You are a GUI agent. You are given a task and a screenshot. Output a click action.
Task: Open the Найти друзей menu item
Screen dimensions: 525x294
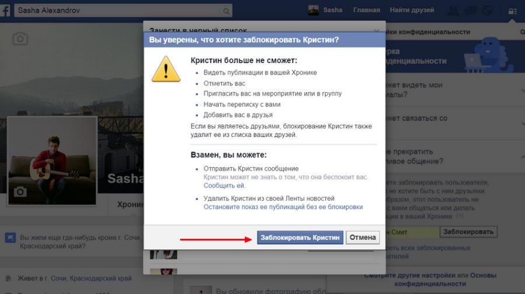click(412, 10)
